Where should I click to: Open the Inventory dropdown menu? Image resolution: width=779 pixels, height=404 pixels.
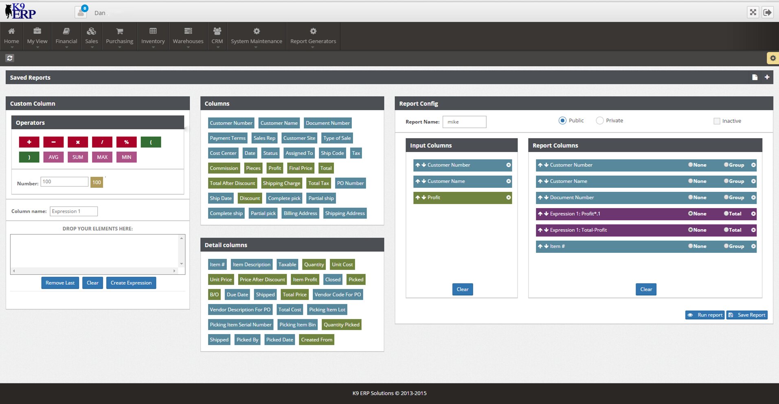153,36
